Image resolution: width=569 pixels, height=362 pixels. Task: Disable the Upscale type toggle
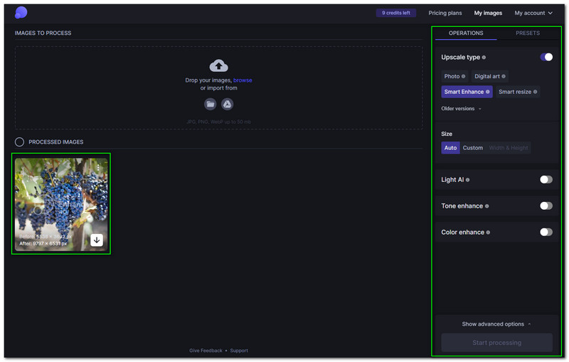tap(546, 57)
